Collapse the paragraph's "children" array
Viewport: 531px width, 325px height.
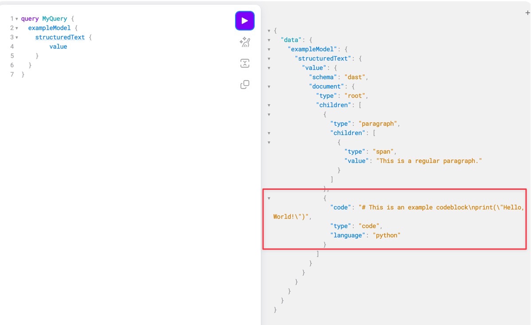point(269,133)
